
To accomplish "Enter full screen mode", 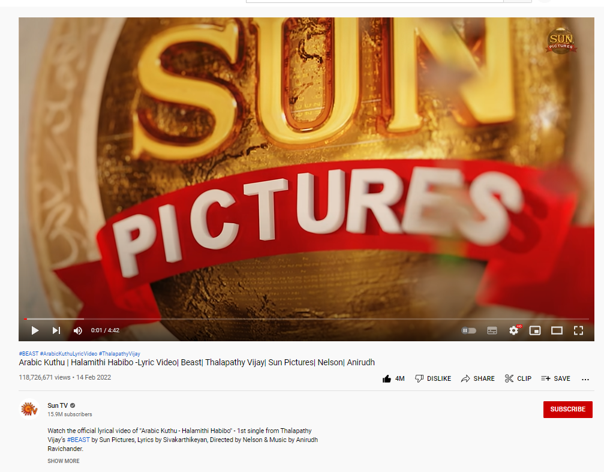I will point(578,330).
